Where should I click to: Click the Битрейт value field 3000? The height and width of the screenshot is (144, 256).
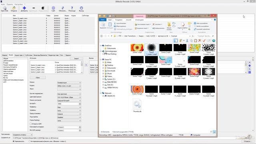point(68,104)
